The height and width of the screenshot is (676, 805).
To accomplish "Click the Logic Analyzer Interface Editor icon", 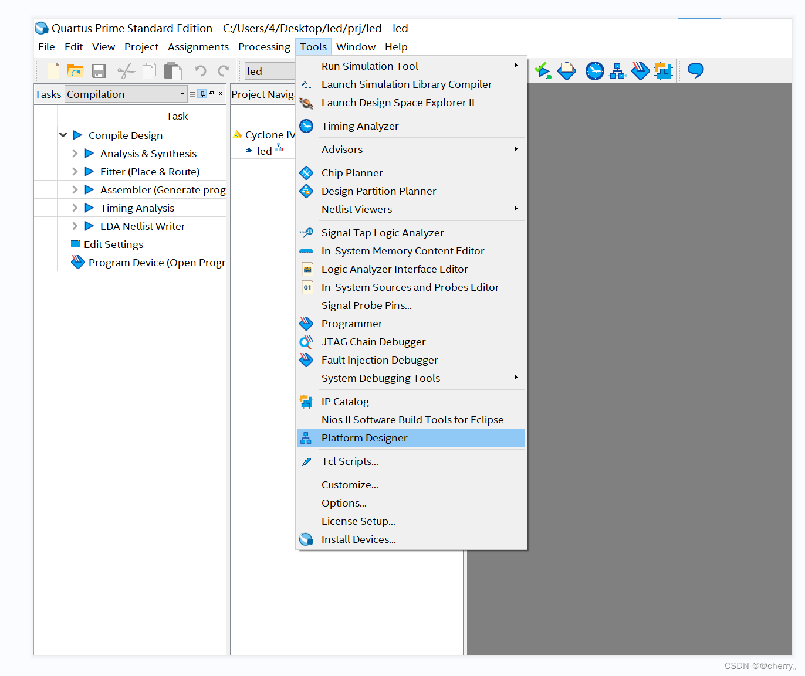I will [x=307, y=269].
